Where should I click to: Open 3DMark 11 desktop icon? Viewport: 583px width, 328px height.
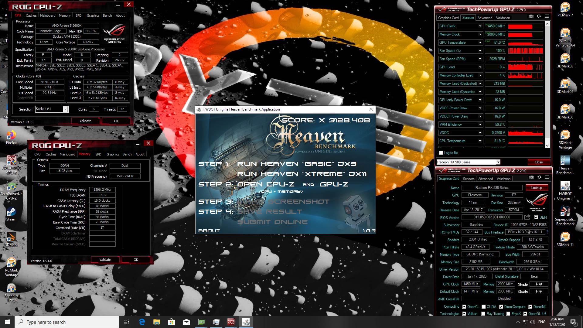(x=565, y=239)
